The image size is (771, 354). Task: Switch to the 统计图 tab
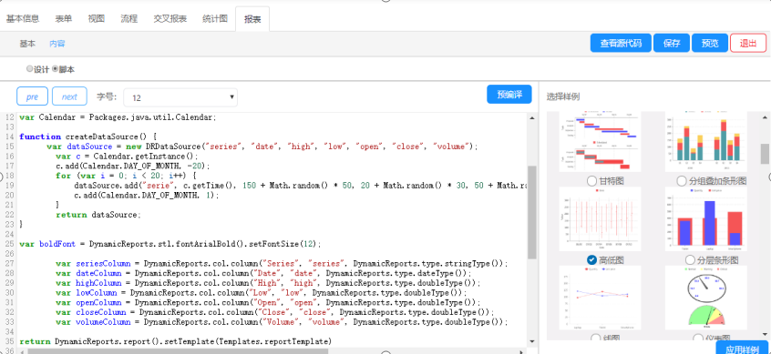click(215, 19)
